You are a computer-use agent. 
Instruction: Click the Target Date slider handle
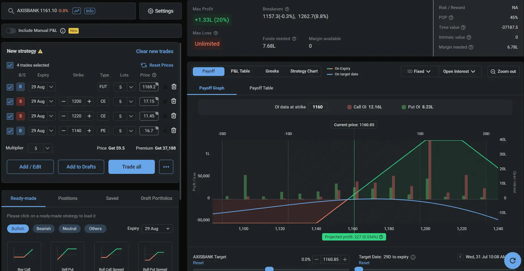pos(359,269)
